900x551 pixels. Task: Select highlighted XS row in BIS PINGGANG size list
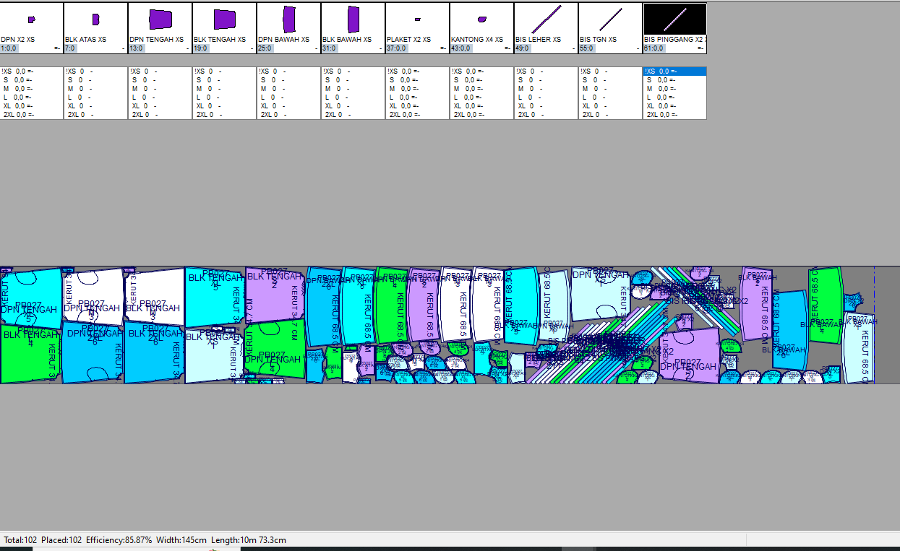(x=674, y=71)
